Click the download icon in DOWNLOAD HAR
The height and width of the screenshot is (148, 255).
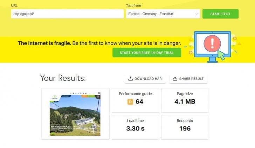pyautogui.click(x=130, y=79)
